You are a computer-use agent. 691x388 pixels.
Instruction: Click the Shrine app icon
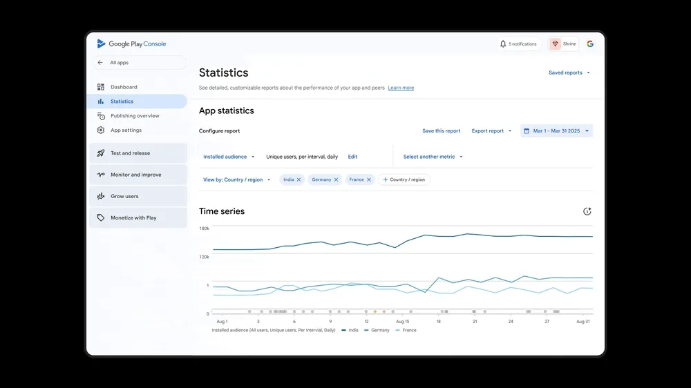555,43
